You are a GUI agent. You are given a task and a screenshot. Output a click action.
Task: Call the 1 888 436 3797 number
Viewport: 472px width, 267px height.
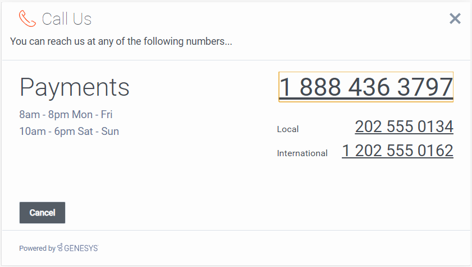point(366,87)
